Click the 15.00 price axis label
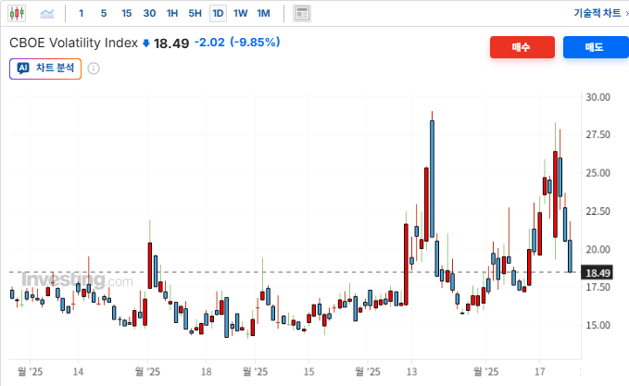Viewport: 629px width, 386px height. [x=598, y=325]
